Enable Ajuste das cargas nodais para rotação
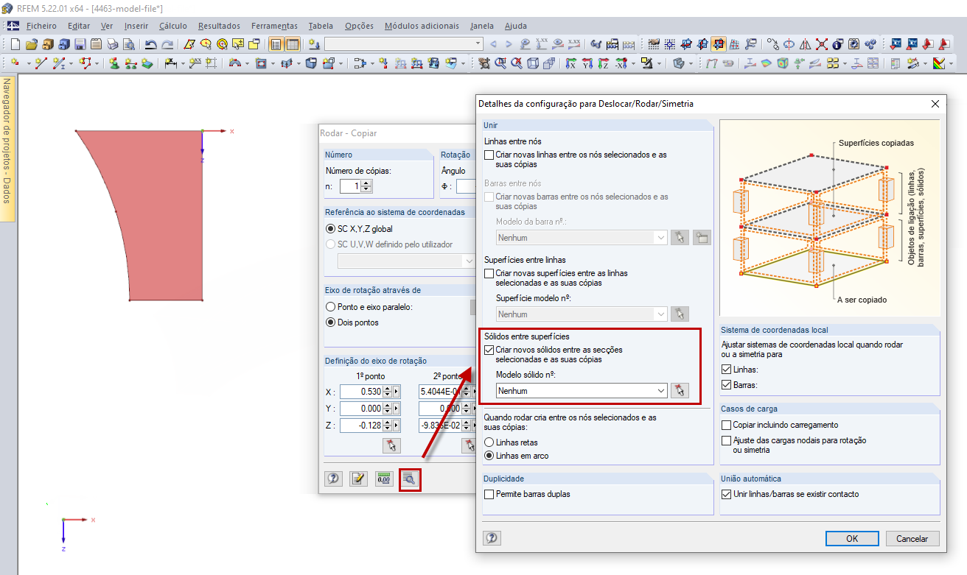This screenshot has width=967, height=575. point(727,440)
